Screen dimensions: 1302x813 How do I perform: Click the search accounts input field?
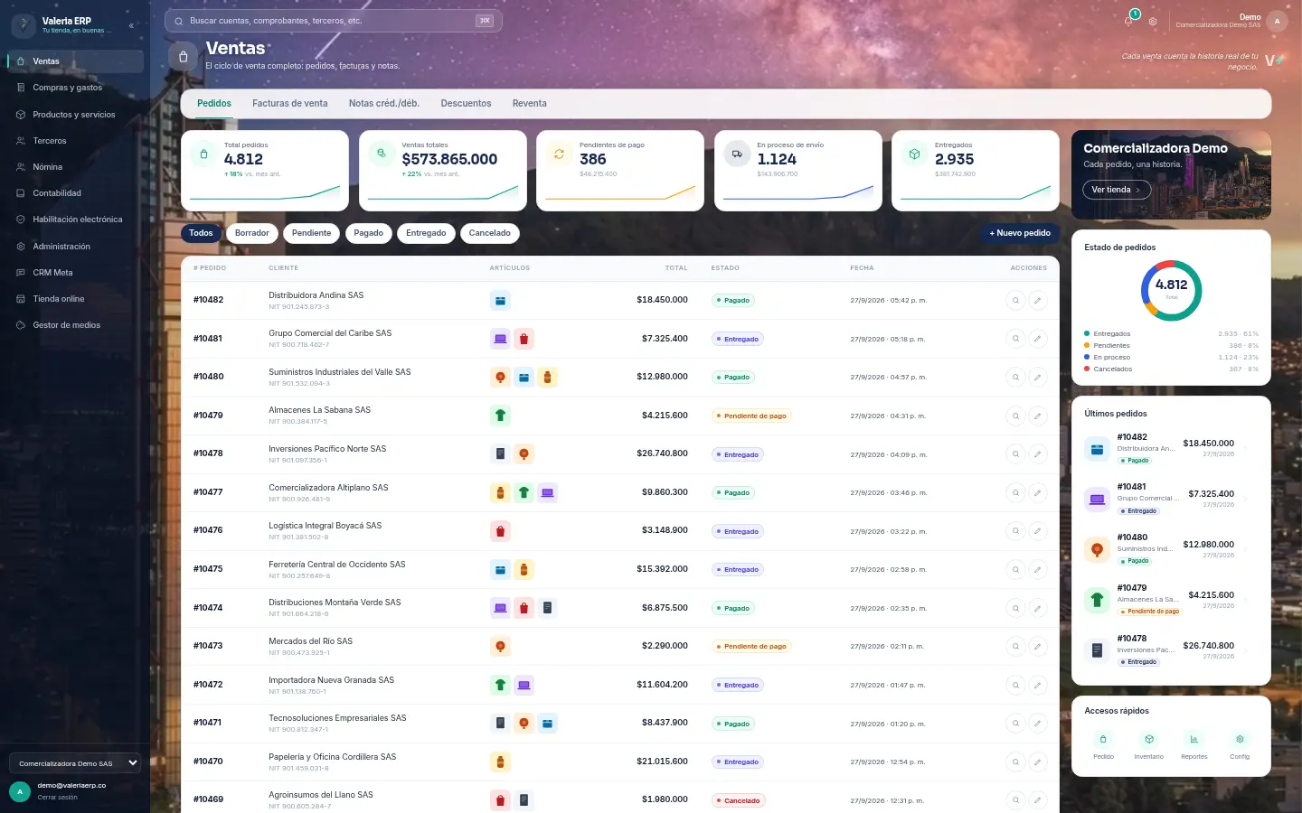coord(333,21)
